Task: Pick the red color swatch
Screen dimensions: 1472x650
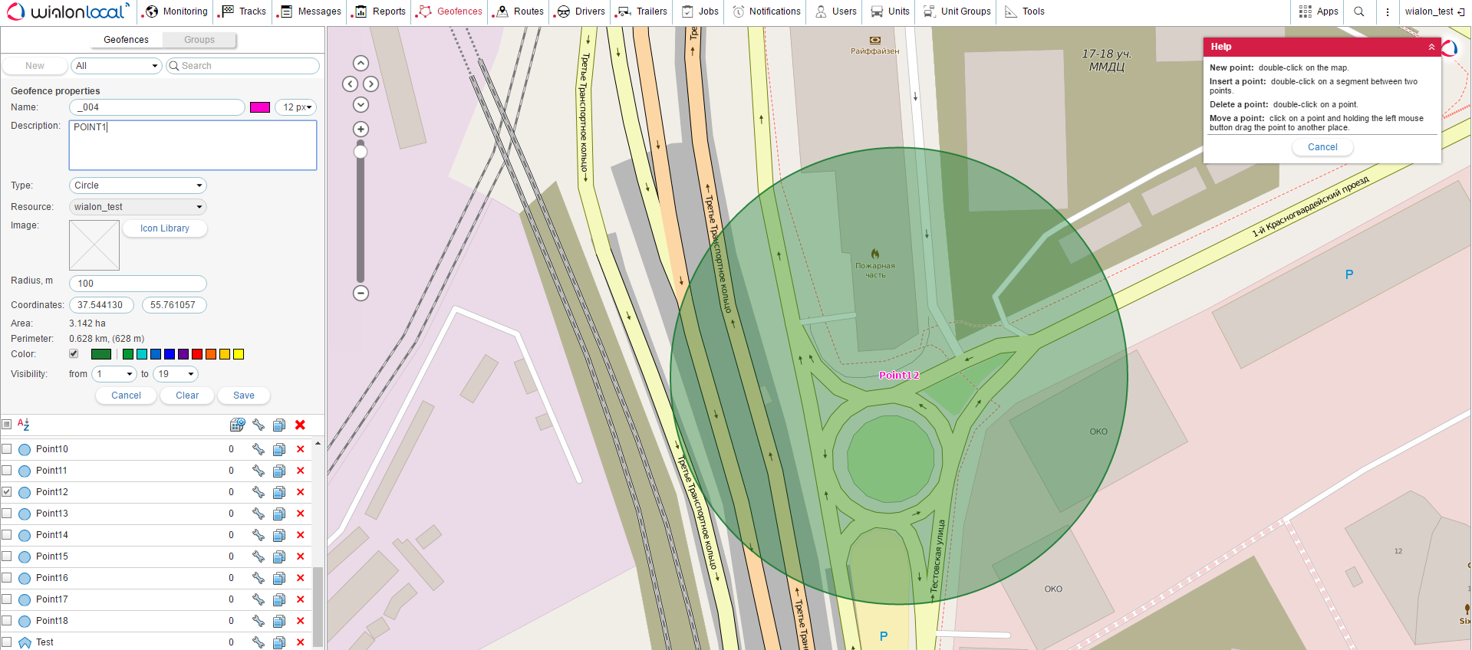Action: [197, 354]
